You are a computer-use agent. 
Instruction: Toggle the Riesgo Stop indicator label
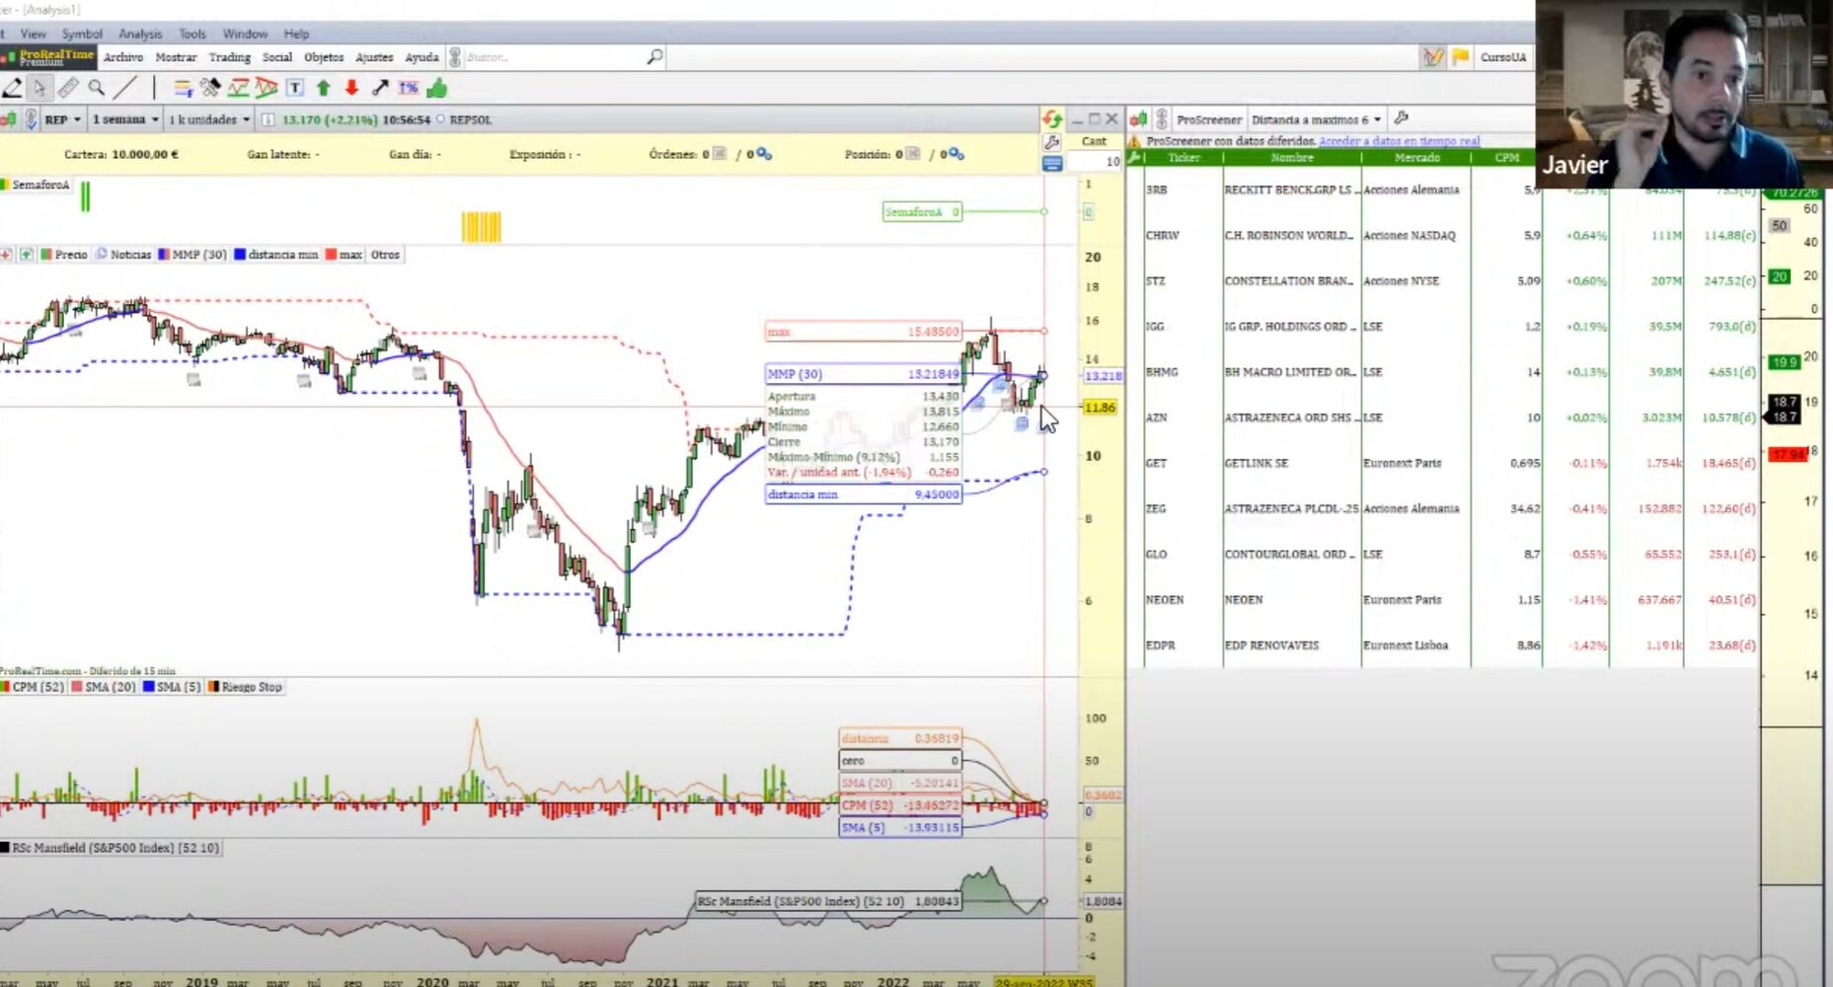click(245, 687)
